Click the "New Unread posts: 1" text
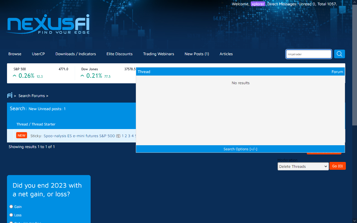Screen dimensions: 357x223 click(x=47, y=109)
